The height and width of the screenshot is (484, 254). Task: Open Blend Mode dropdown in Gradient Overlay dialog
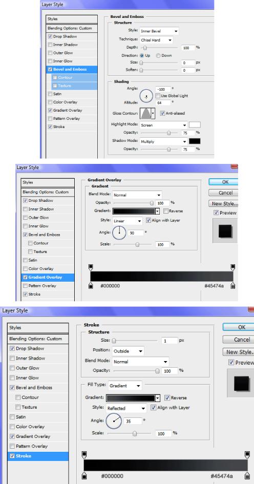[x=137, y=195]
